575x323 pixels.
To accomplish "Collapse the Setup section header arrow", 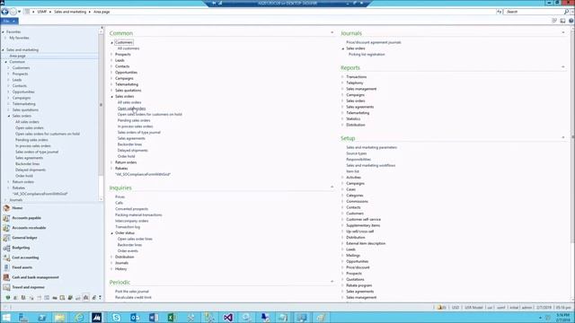I will click(563, 137).
